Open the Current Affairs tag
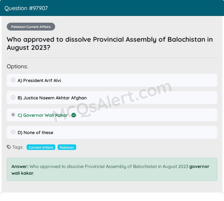Image resolution: width=224 pixels, height=201 pixels. 41,147
